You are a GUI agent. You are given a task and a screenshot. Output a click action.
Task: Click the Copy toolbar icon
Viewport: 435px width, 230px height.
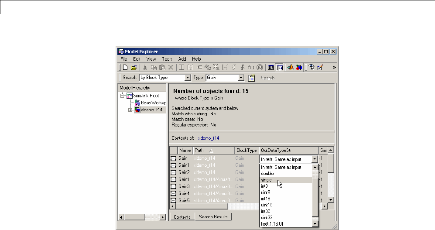(x=154, y=67)
